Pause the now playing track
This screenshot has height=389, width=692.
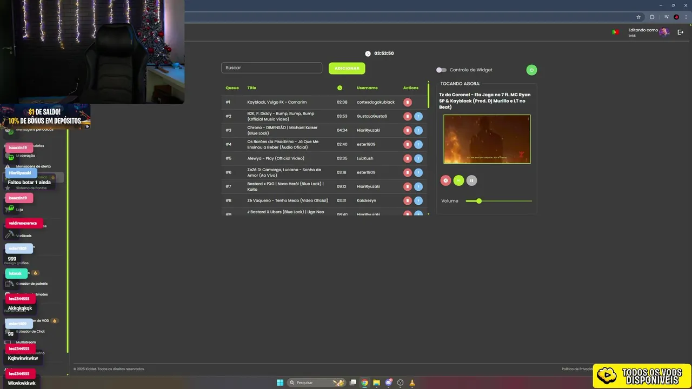coord(471,180)
